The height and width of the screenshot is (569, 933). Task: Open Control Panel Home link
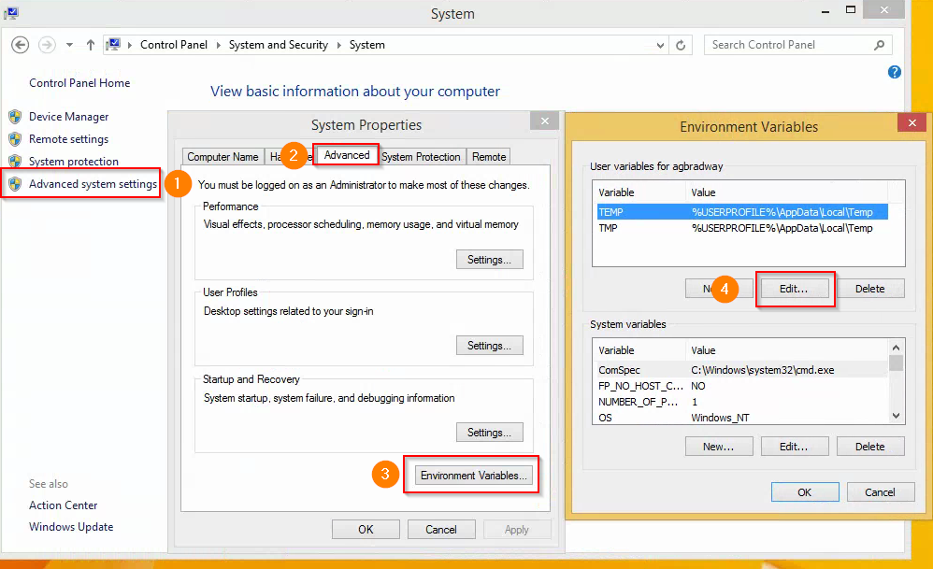point(79,83)
